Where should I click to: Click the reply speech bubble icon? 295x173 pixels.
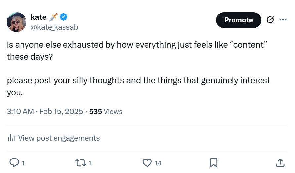point(14,163)
